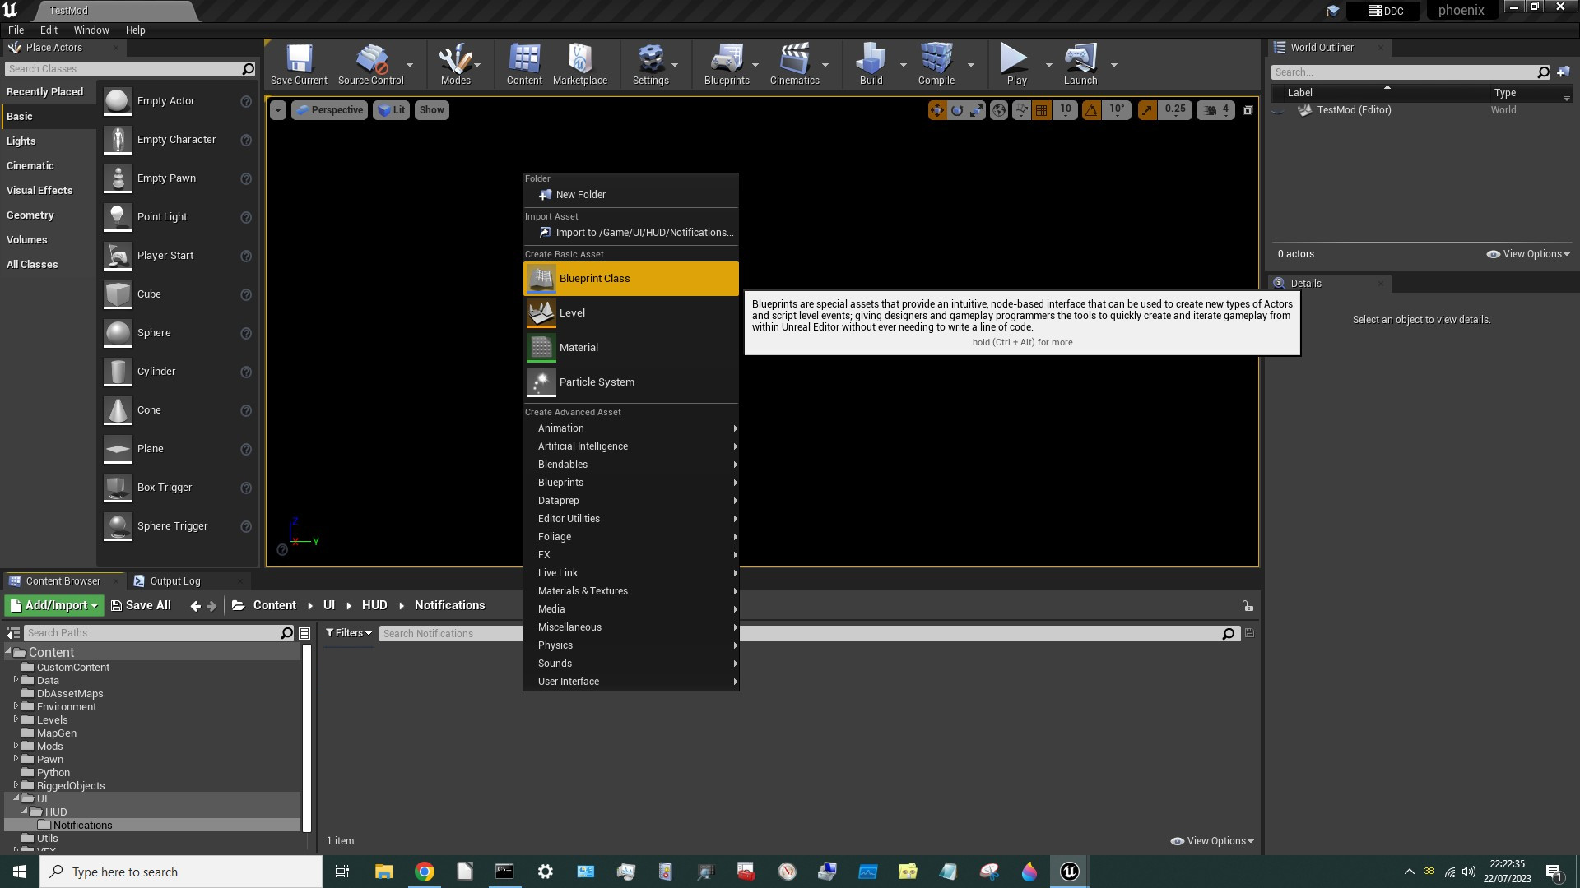Navigate back in Content Browser history
The image size is (1580, 888).
click(x=195, y=606)
